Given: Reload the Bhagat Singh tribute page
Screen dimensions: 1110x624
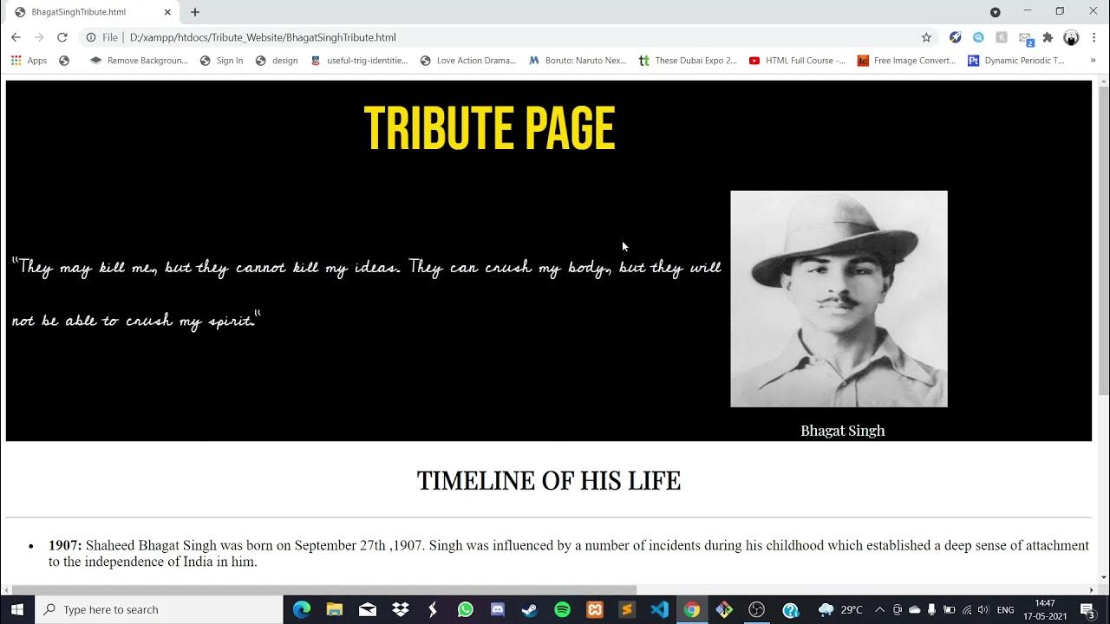Looking at the screenshot, I should (x=62, y=37).
